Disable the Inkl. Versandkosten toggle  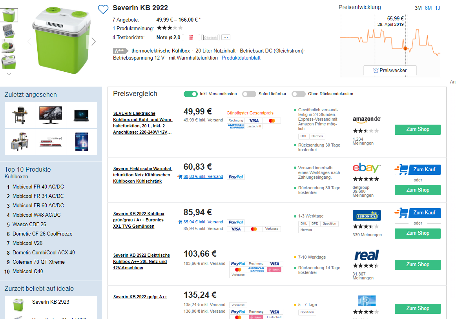point(190,94)
